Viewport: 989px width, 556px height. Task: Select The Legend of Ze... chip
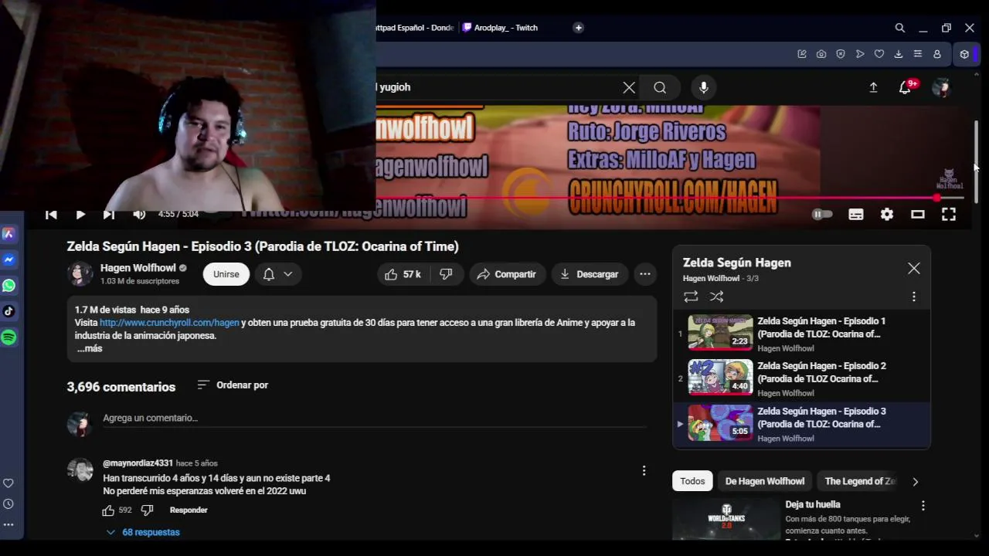(859, 481)
